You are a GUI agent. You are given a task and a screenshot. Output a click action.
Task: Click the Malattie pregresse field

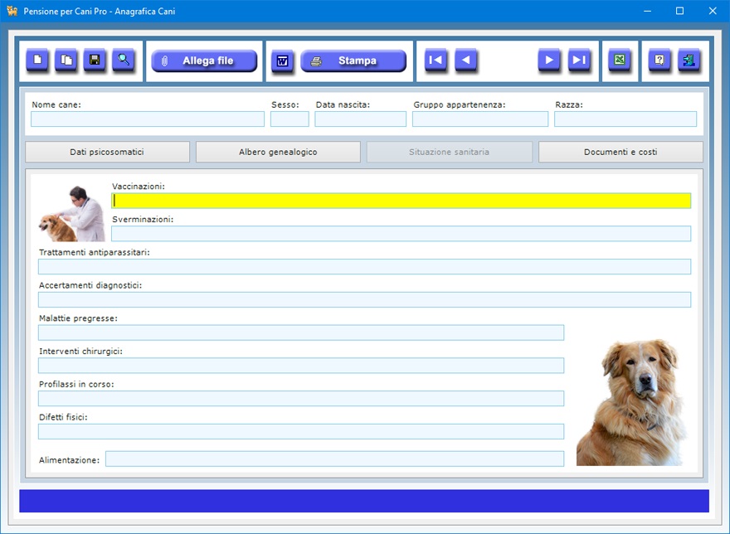point(301,333)
